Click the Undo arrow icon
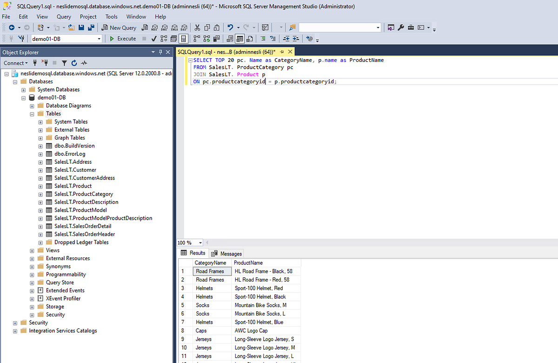Screen dimensions: 558x363 coord(230,27)
